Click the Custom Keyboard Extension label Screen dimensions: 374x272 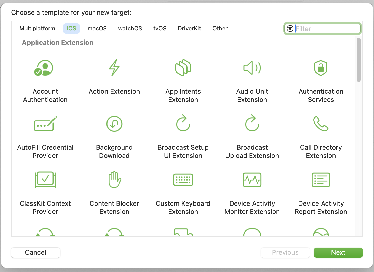pos(183,208)
